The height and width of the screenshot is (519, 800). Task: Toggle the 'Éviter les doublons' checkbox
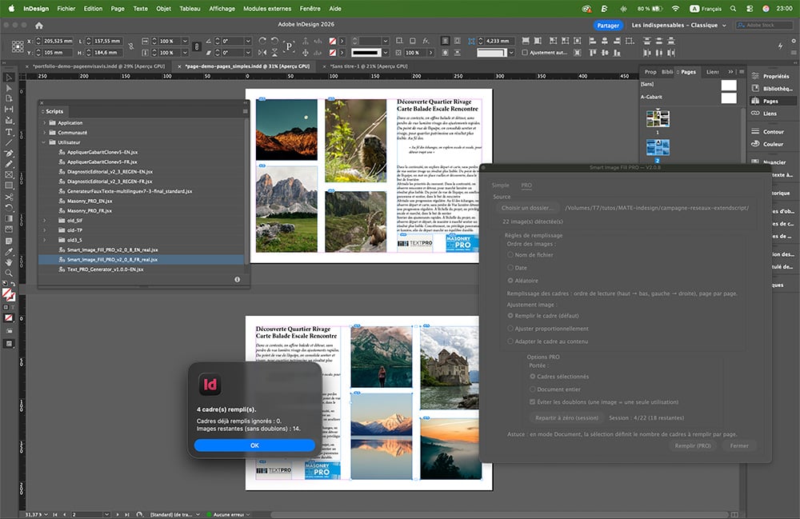coord(533,402)
